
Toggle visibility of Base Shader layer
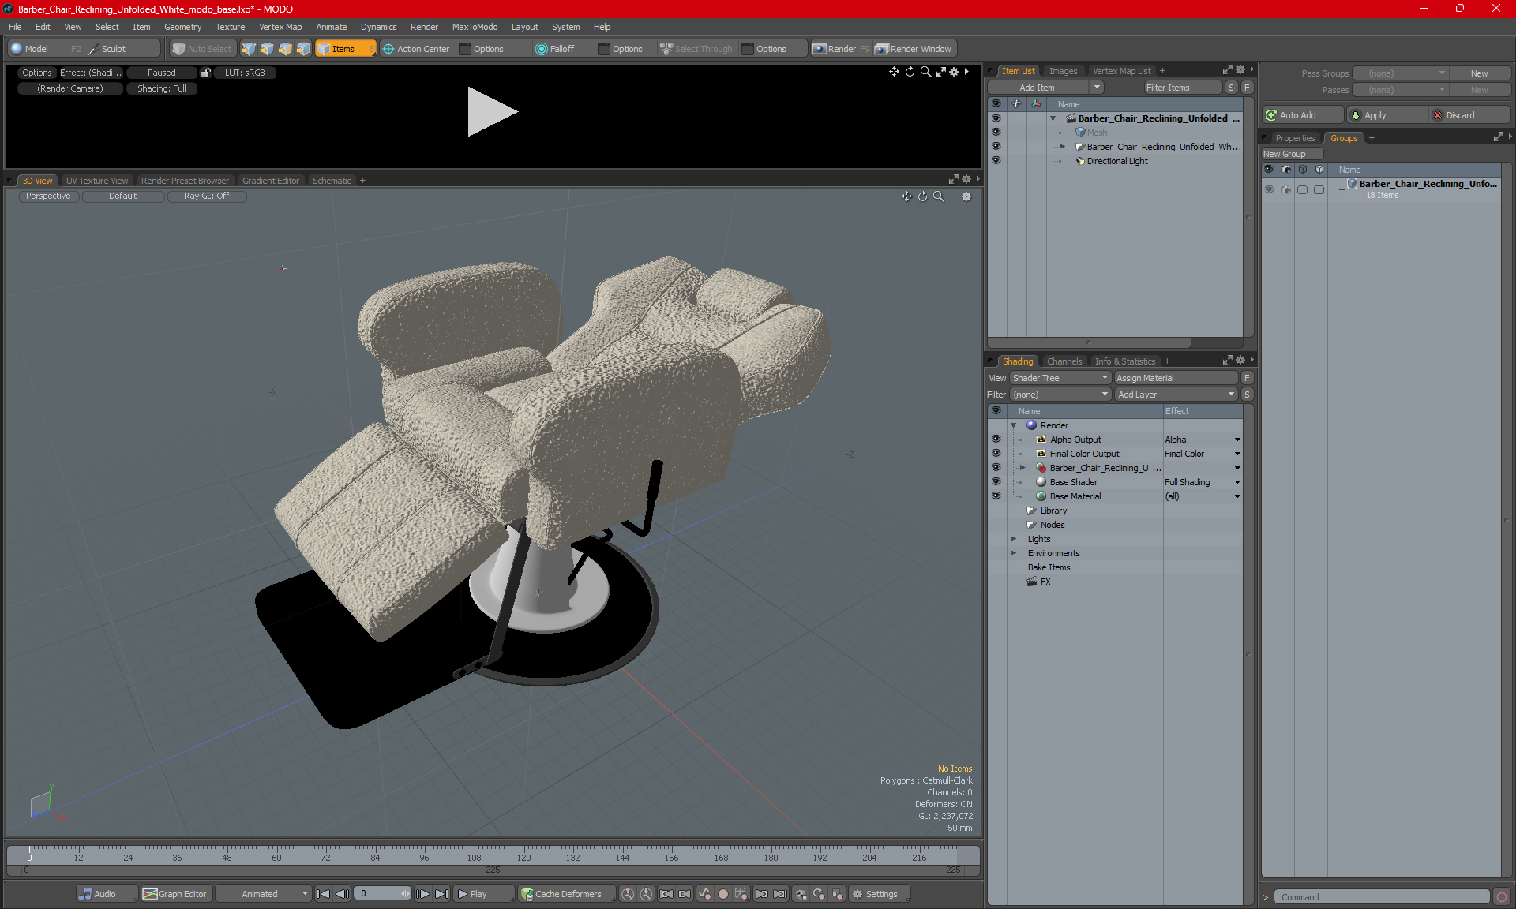pyautogui.click(x=996, y=481)
